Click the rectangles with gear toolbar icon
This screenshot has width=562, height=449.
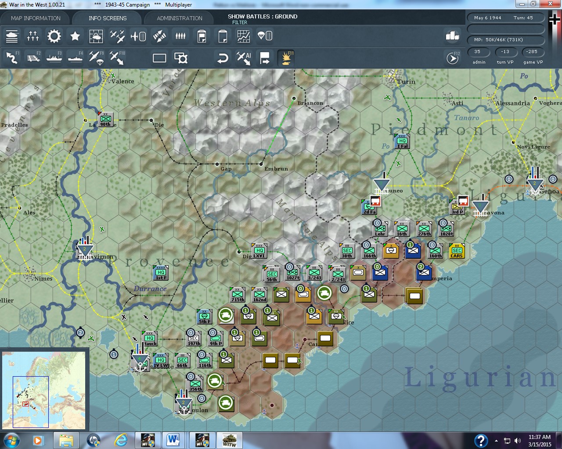[180, 58]
